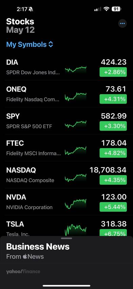
Task: Tap the silent mode bell icon
Action: (31, 9)
